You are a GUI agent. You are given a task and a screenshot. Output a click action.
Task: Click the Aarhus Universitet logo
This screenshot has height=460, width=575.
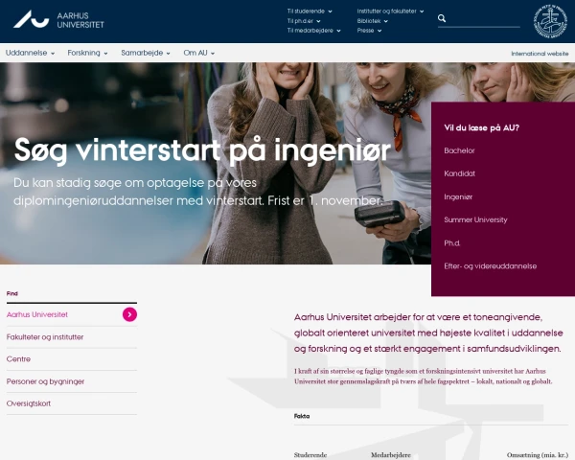58,19
